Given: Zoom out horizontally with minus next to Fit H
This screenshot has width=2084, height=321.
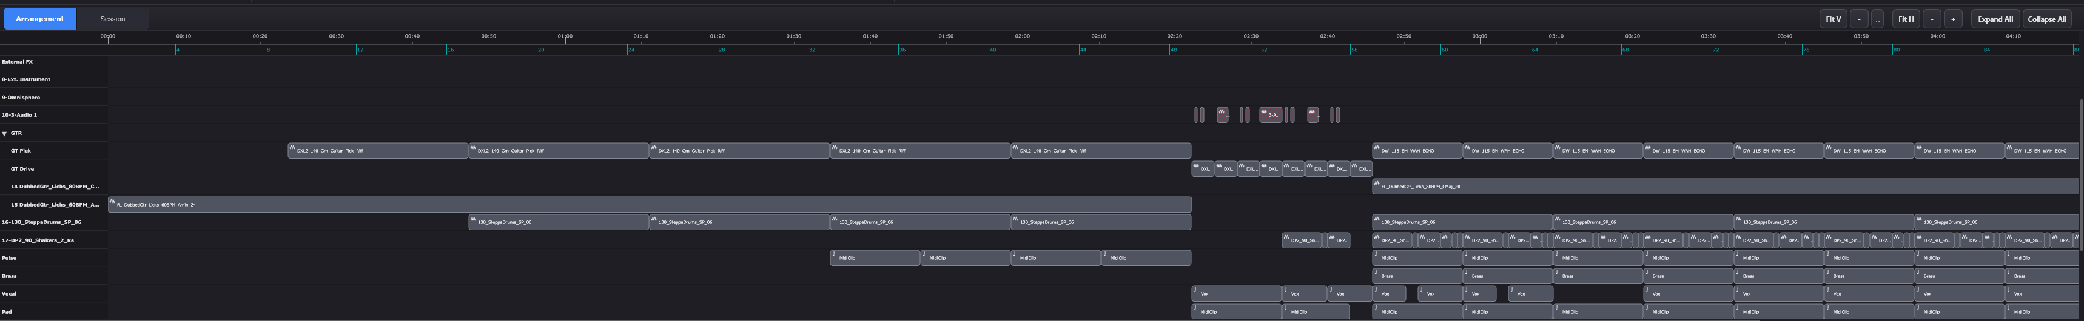Looking at the screenshot, I should click(1931, 19).
